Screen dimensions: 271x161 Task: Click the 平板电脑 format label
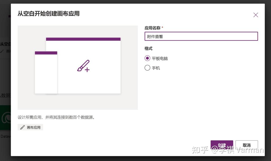(160, 58)
